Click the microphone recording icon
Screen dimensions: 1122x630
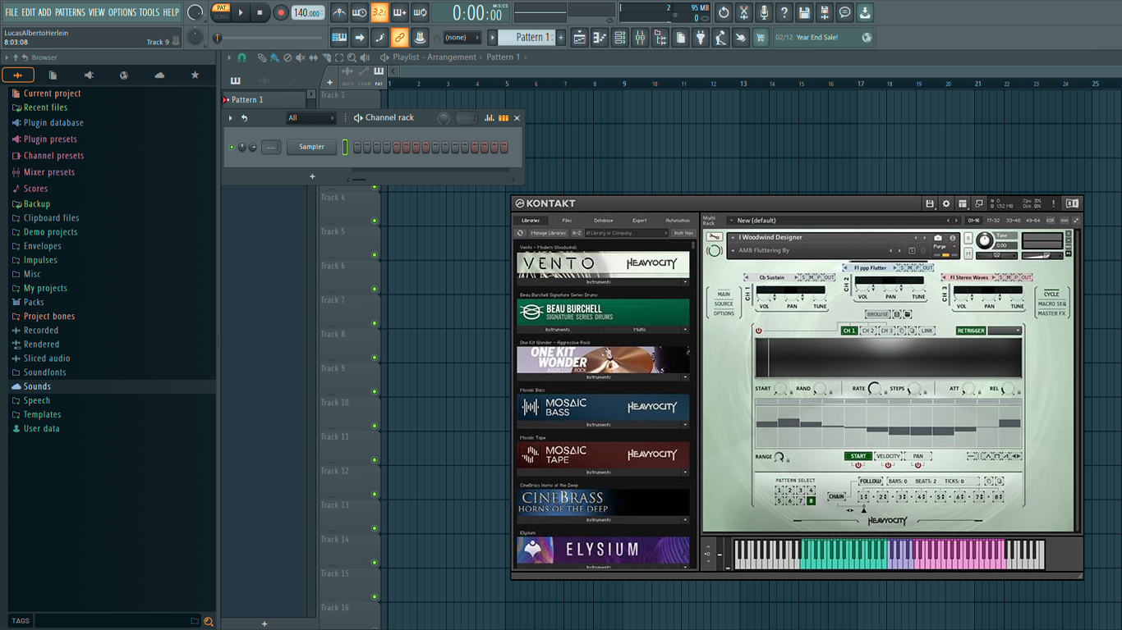[x=764, y=12]
